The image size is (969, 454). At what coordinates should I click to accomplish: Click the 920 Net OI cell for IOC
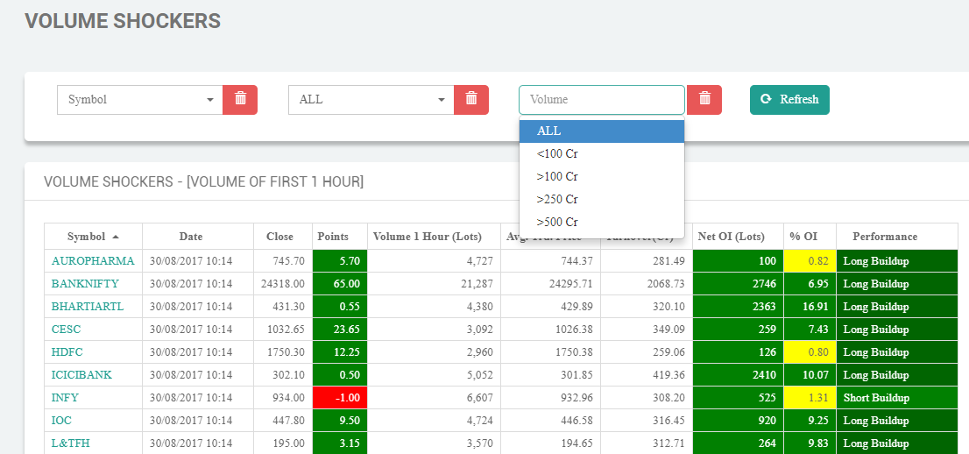point(738,421)
